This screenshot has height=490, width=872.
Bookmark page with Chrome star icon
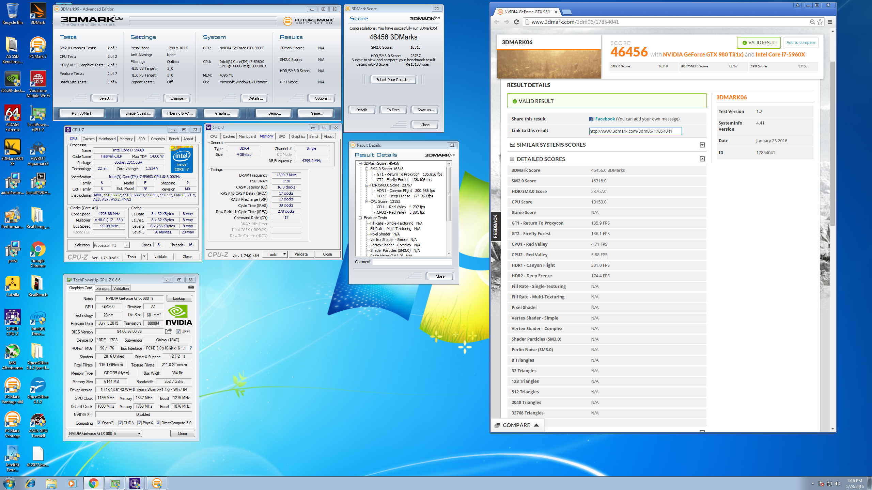[x=820, y=22]
